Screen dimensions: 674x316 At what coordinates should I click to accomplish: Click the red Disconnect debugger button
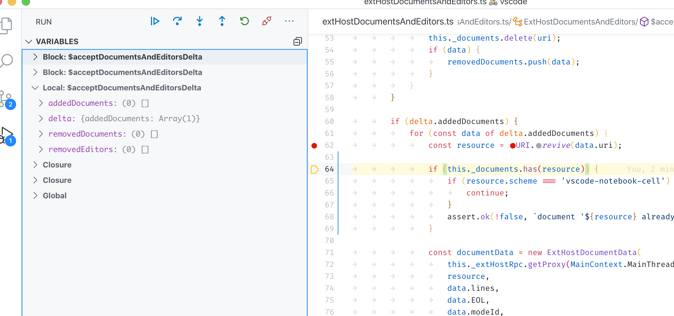(x=267, y=21)
